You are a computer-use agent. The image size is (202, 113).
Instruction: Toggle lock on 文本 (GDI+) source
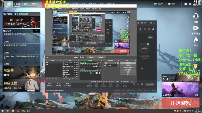(77, 63)
